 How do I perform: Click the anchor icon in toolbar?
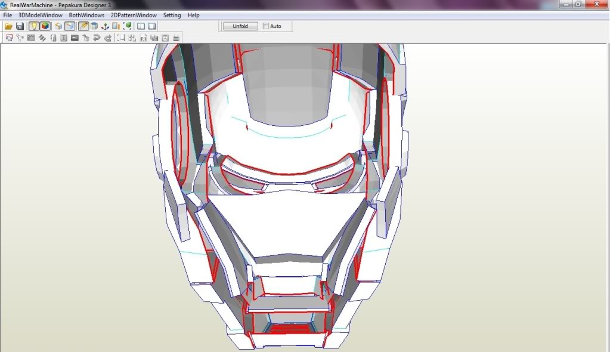[x=105, y=26]
